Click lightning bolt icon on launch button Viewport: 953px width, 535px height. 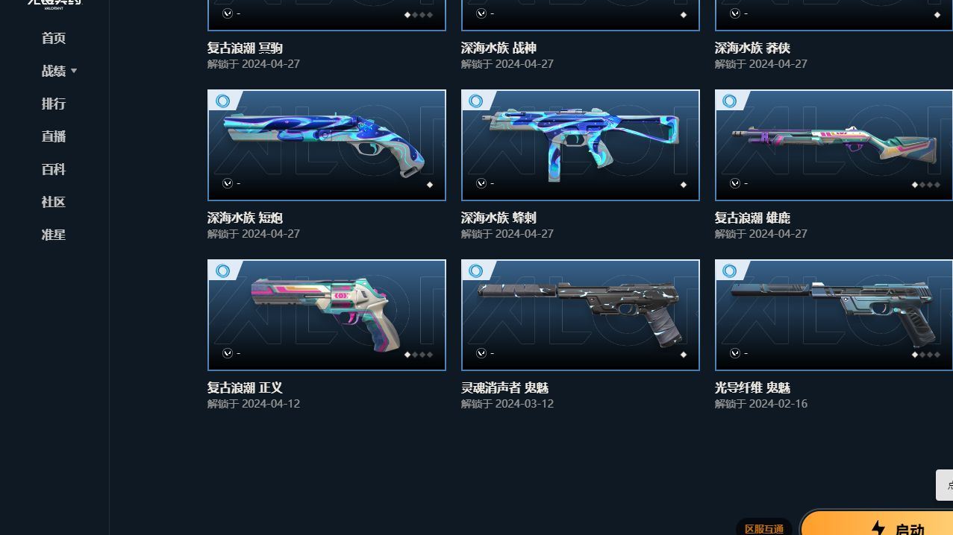pyautogui.click(x=878, y=528)
